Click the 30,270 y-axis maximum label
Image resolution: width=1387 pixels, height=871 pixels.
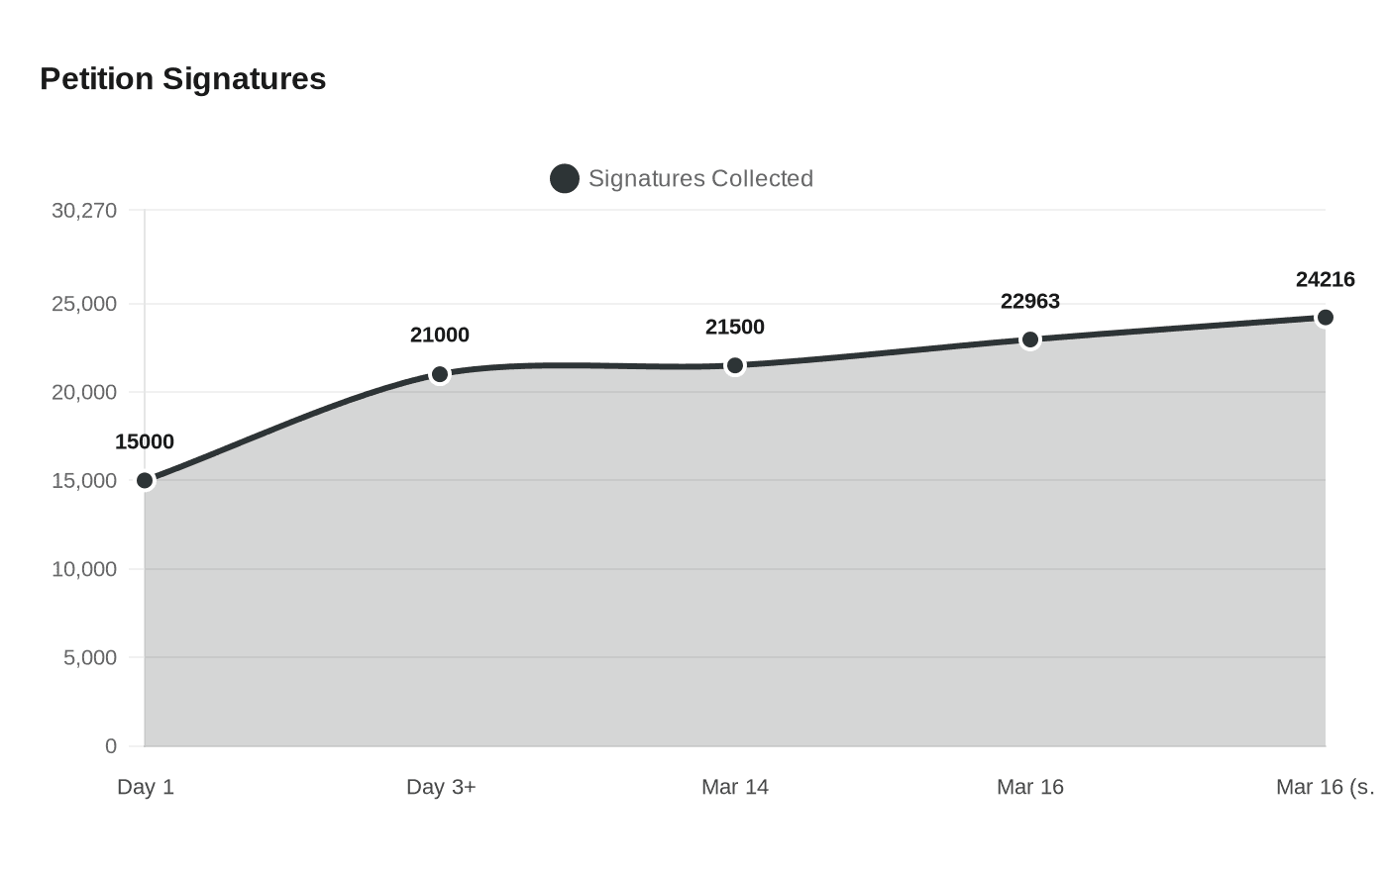[84, 211]
